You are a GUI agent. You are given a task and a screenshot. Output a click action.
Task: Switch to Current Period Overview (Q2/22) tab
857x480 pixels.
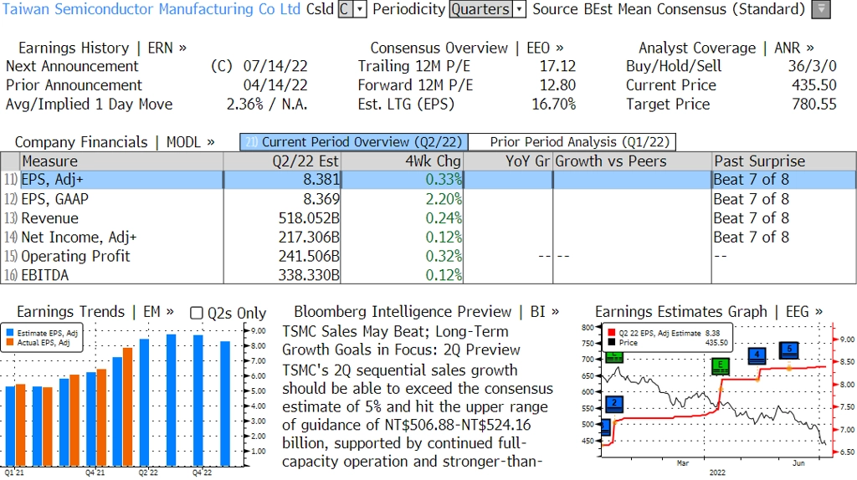pyautogui.click(x=354, y=142)
